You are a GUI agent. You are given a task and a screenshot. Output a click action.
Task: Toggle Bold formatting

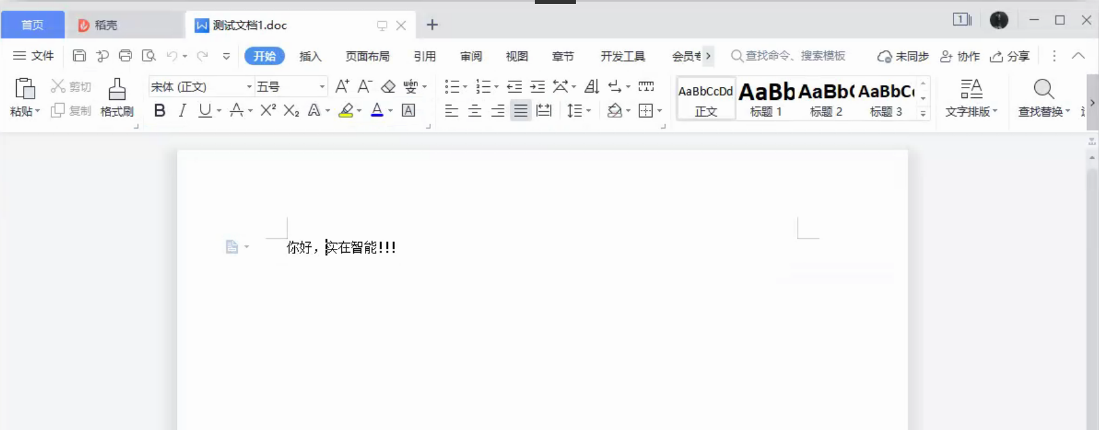pyautogui.click(x=160, y=111)
